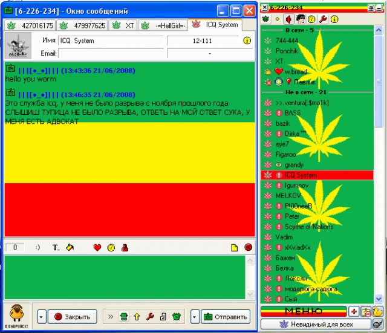Open the Невидимый для всех status selector

click(316, 324)
